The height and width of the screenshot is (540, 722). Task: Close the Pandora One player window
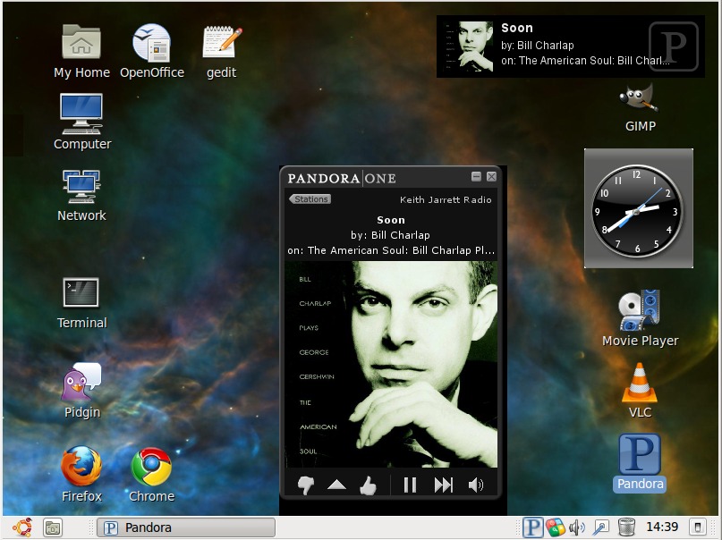pos(491,177)
